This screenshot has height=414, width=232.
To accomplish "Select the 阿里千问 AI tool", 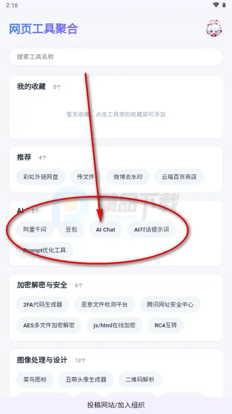I will [x=35, y=229].
